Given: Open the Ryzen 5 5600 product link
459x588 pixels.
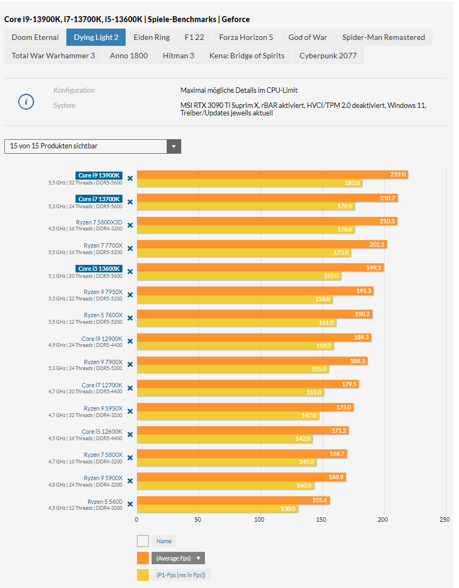Looking at the screenshot, I should pos(105,502).
